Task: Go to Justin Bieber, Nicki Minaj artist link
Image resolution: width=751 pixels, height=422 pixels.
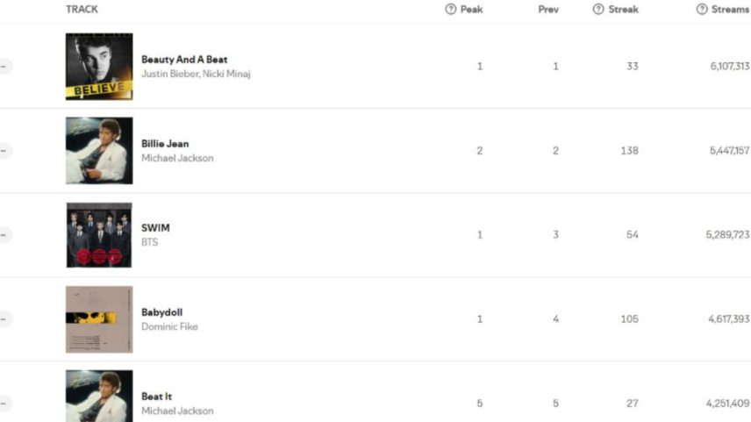Action: pos(196,74)
